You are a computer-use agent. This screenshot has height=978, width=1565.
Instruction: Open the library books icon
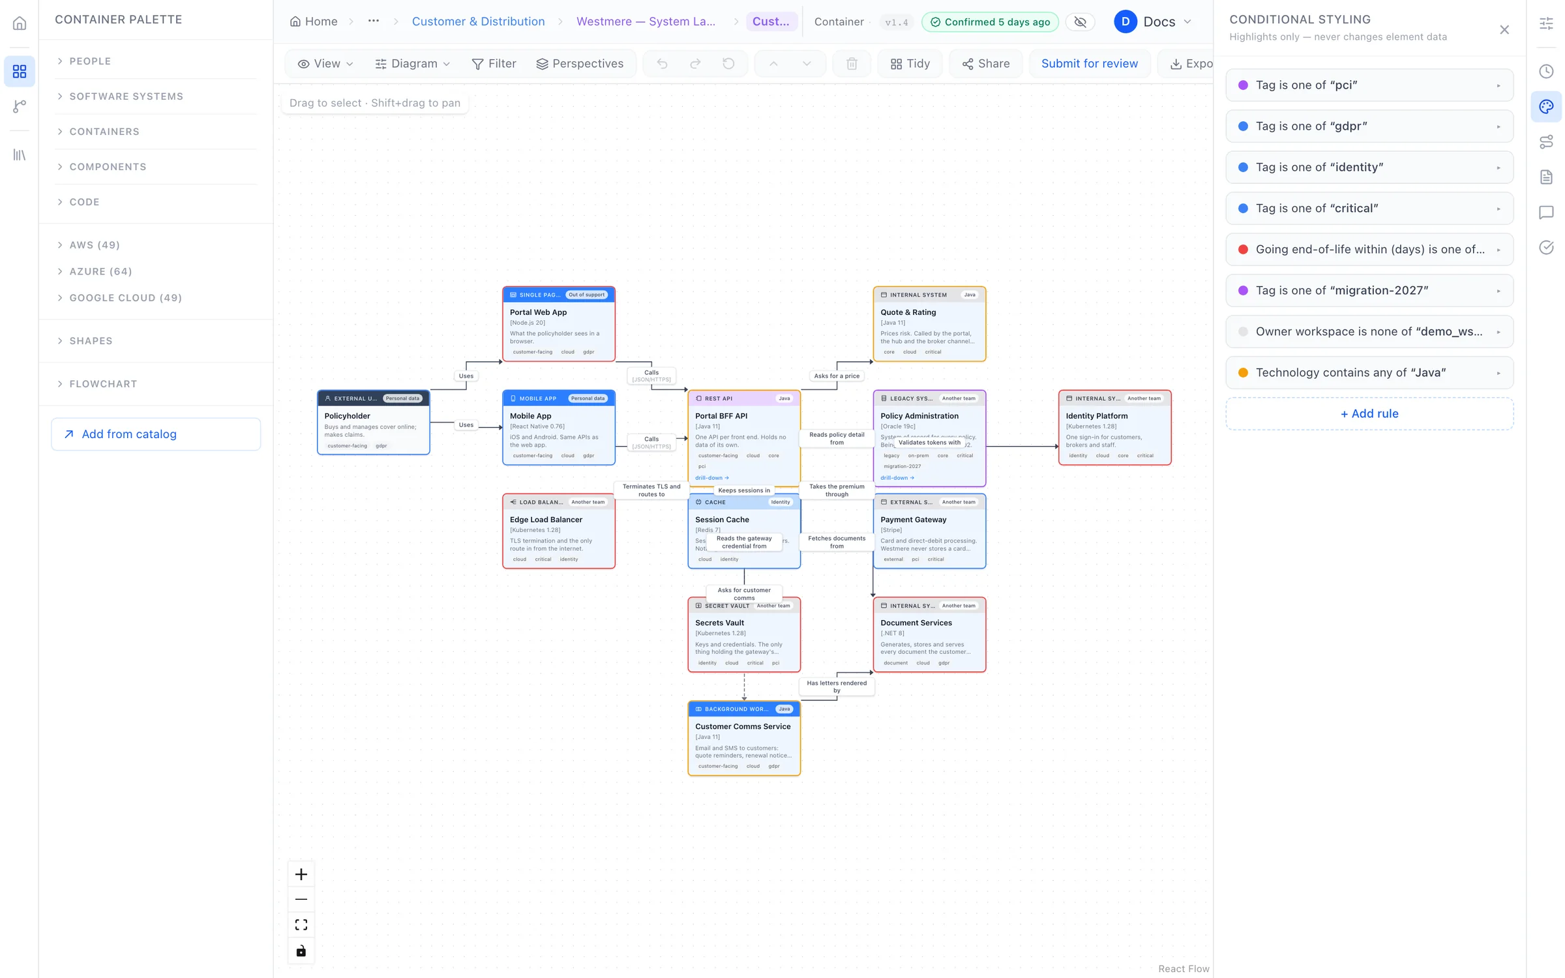click(x=20, y=155)
